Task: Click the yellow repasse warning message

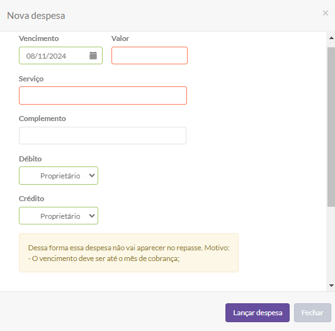Action: click(128, 253)
